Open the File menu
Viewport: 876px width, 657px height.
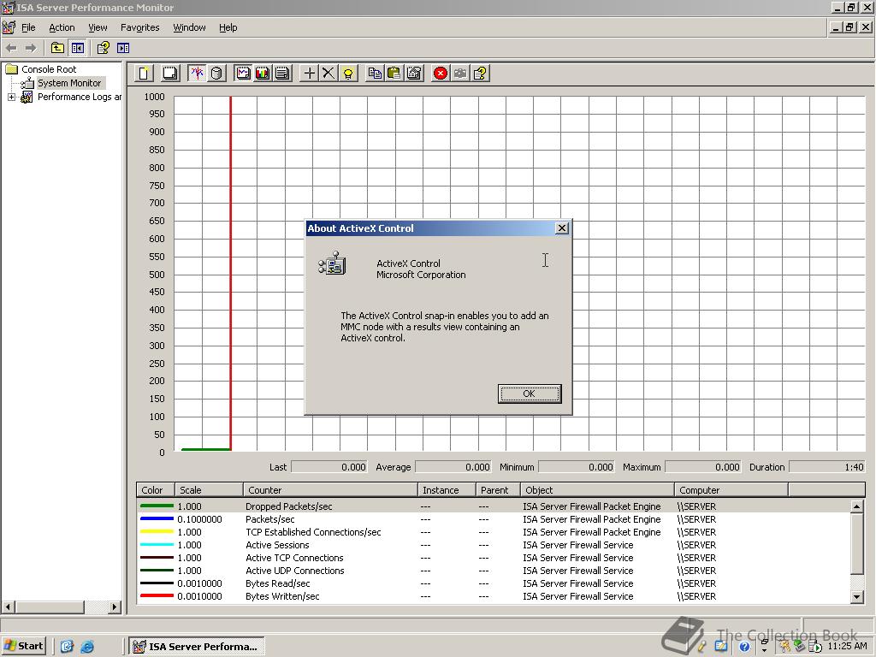pos(28,27)
